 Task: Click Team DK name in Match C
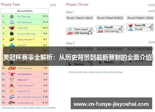pyautogui.click(x=140, y=25)
